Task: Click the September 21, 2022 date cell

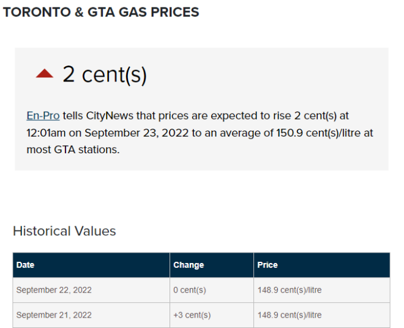Action: 91,315
